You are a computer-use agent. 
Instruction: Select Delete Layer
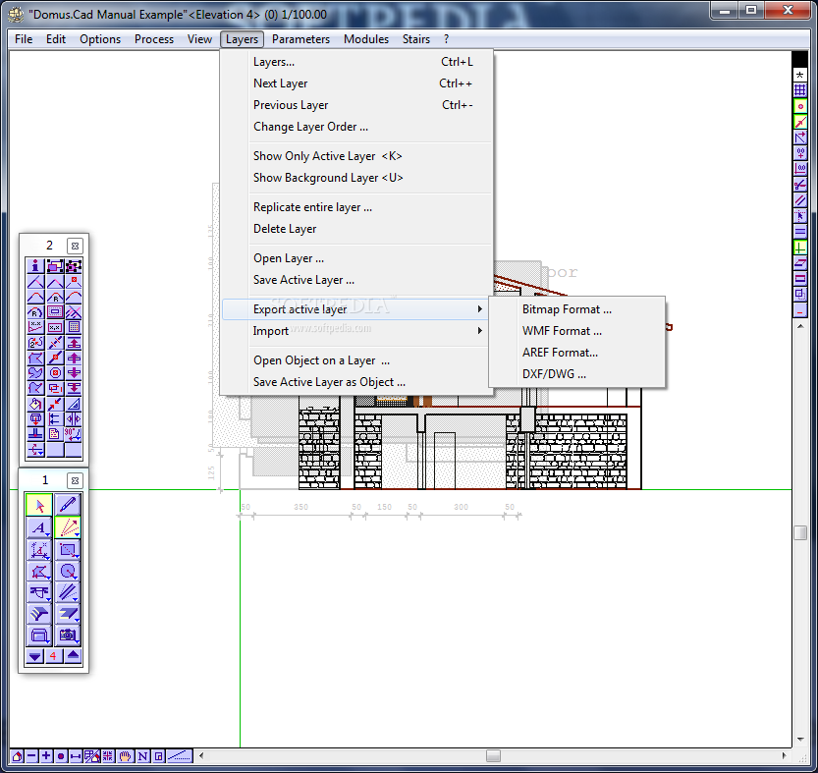(356, 229)
